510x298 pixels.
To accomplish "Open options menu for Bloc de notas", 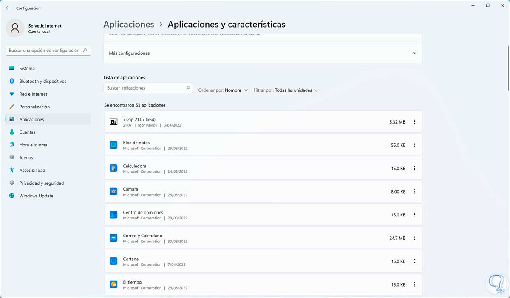I will point(415,145).
